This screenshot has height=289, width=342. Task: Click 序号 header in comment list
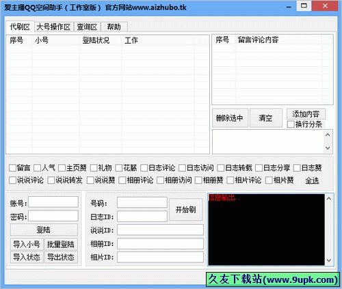click(x=224, y=40)
